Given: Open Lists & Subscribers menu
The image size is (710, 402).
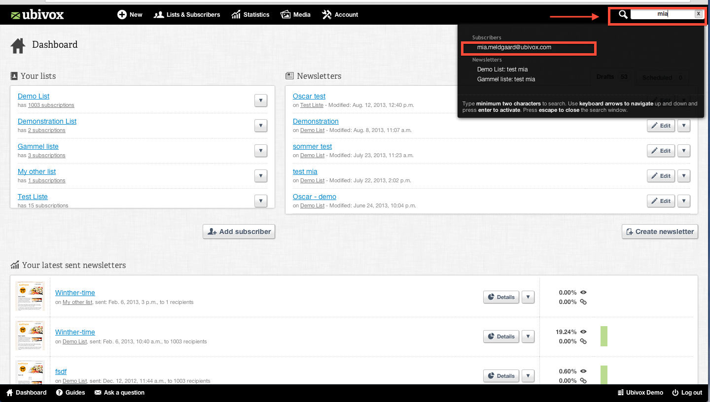Looking at the screenshot, I should 187,15.
